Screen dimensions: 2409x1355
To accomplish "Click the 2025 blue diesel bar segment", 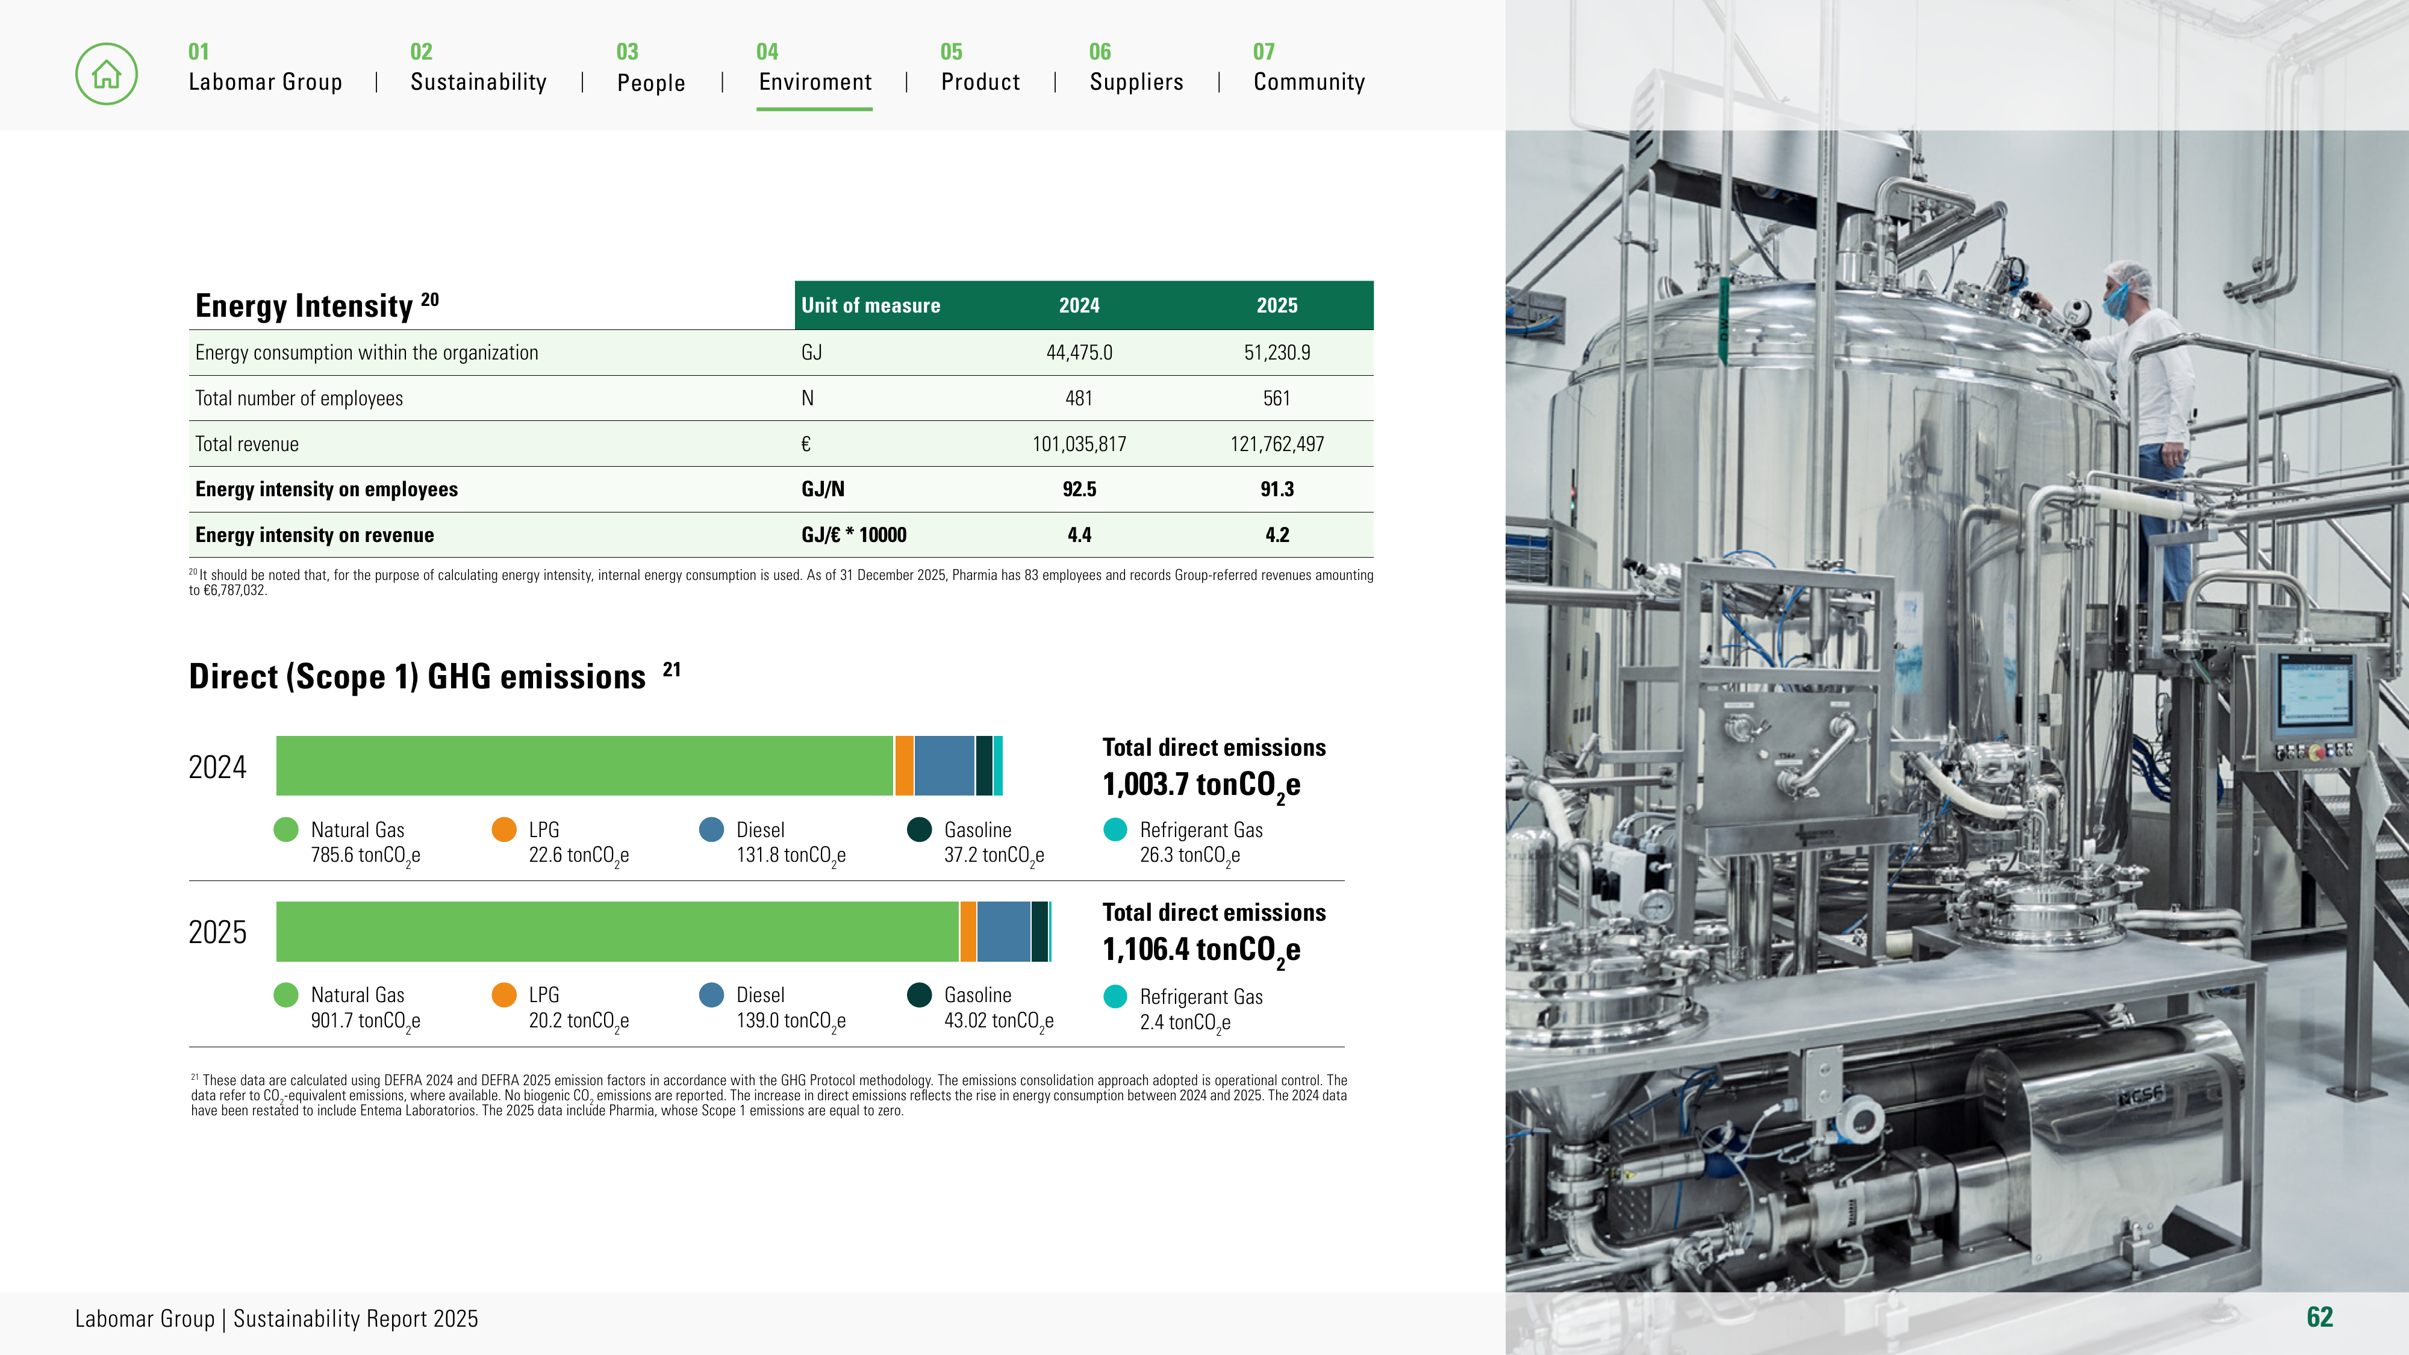I will [x=1003, y=932].
